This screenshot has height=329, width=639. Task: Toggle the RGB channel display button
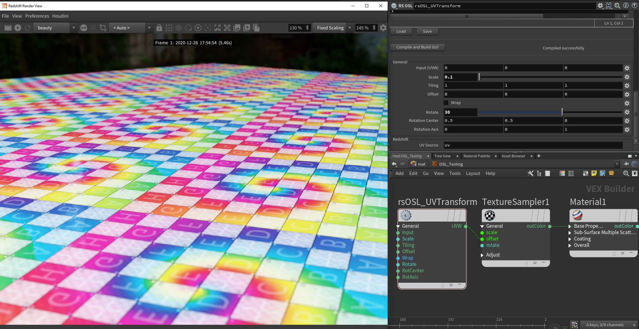83,28
